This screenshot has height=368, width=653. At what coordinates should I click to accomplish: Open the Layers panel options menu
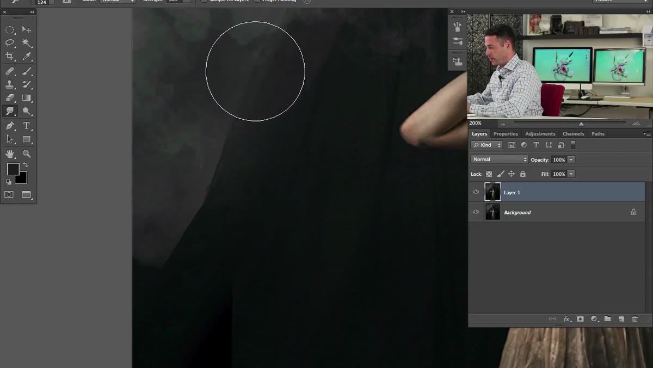(646, 133)
